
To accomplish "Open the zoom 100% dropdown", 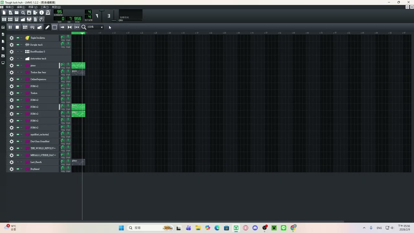I will tap(95, 27).
